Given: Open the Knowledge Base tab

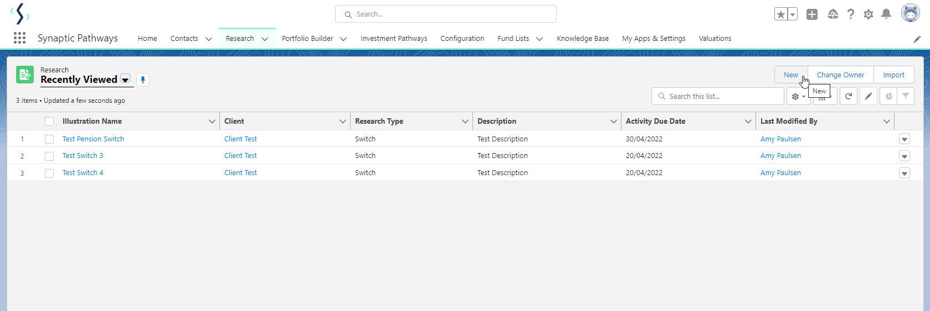Looking at the screenshot, I should (x=583, y=39).
